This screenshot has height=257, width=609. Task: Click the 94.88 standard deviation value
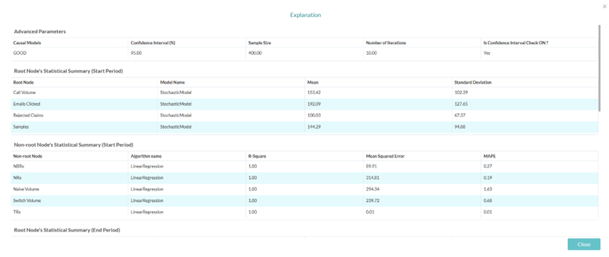tap(460, 126)
